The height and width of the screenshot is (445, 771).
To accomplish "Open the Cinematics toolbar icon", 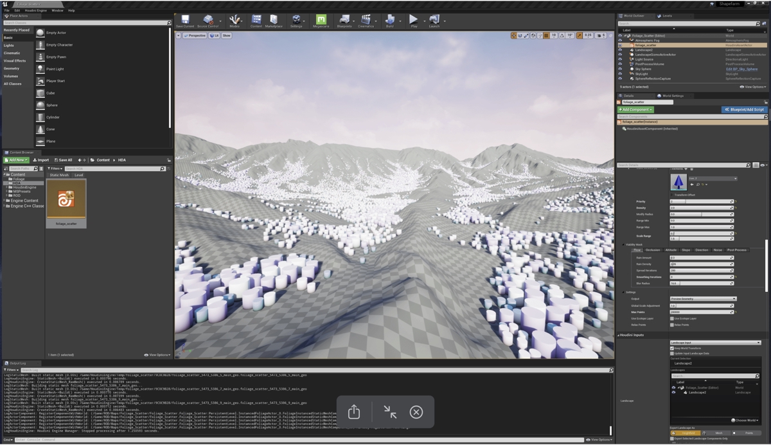I will pyautogui.click(x=366, y=20).
